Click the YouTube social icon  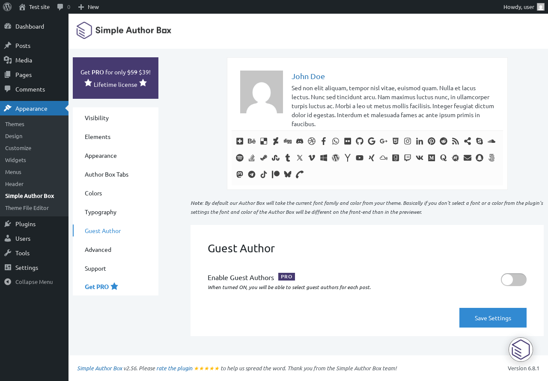coord(360,158)
